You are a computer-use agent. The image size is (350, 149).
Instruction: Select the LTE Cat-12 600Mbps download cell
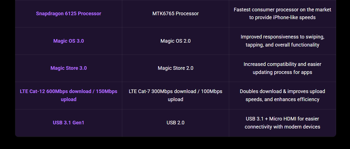tap(68, 95)
